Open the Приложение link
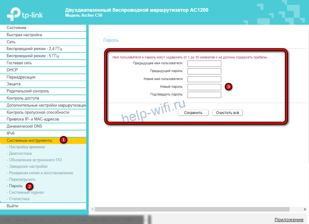This screenshot has height=224, width=309. [x=289, y=220]
